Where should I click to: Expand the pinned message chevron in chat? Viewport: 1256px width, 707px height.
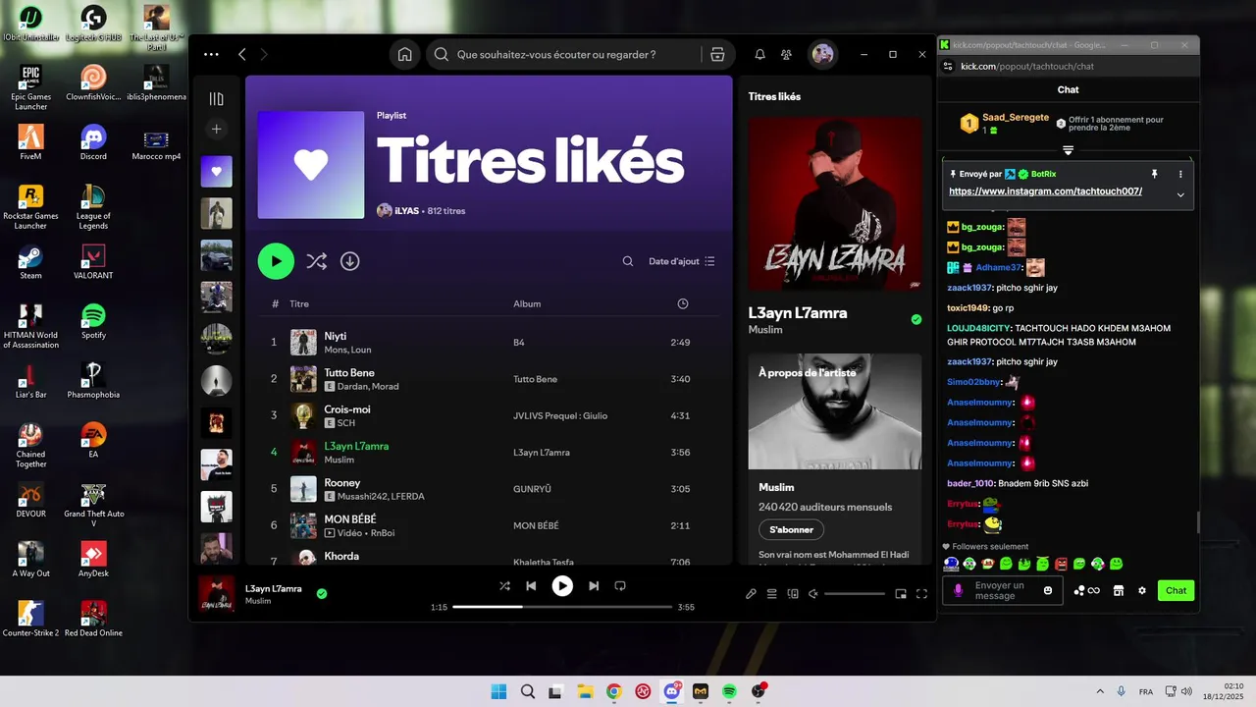coord(1180,194)
